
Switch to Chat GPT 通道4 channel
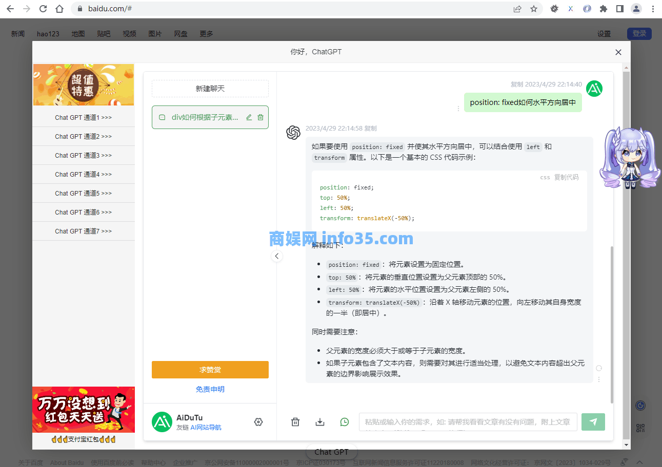(84, 175)
